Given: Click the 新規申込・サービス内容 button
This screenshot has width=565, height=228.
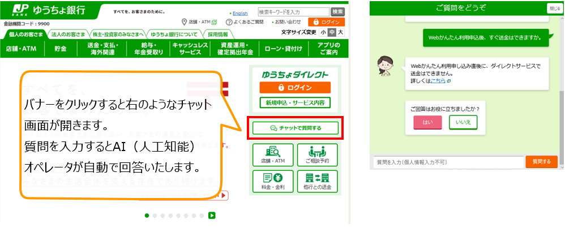Looking at the screenshot, I should 295,102.
